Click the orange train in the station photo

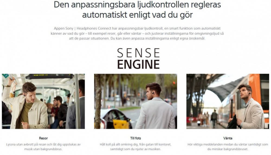click(259, 97)
